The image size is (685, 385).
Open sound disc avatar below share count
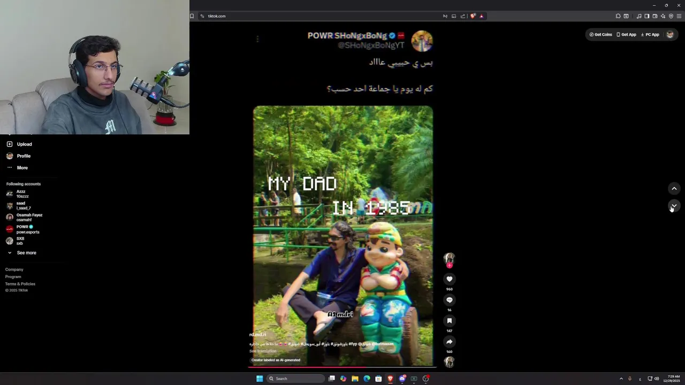[450, 362]
